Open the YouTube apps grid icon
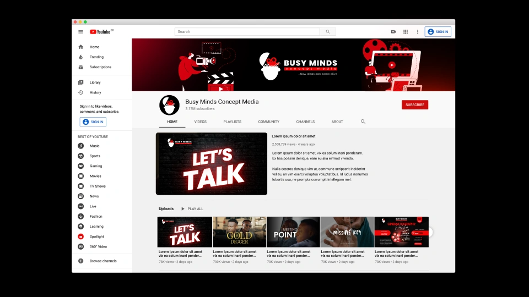Screen dimensions: 529x297 (x=406, y=32)
